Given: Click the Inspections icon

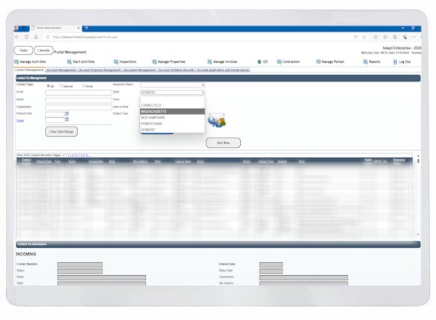Looking at the screenshot, I should (x=116, y=62).
